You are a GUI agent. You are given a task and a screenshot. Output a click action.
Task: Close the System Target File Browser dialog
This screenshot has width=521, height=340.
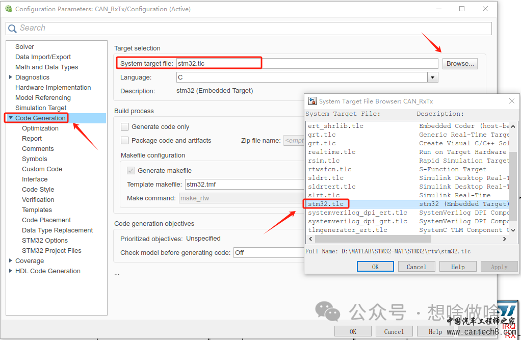pos(512,101)
